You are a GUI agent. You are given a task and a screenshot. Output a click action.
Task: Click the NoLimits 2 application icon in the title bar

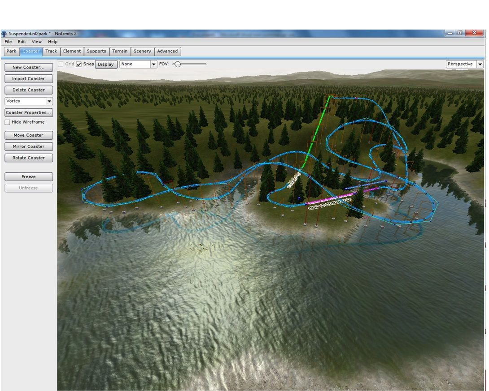pyautogui.click(x=4, y=33)
